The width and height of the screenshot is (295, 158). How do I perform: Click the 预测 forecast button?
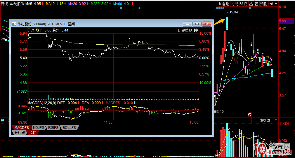click(x=263, y=4)
